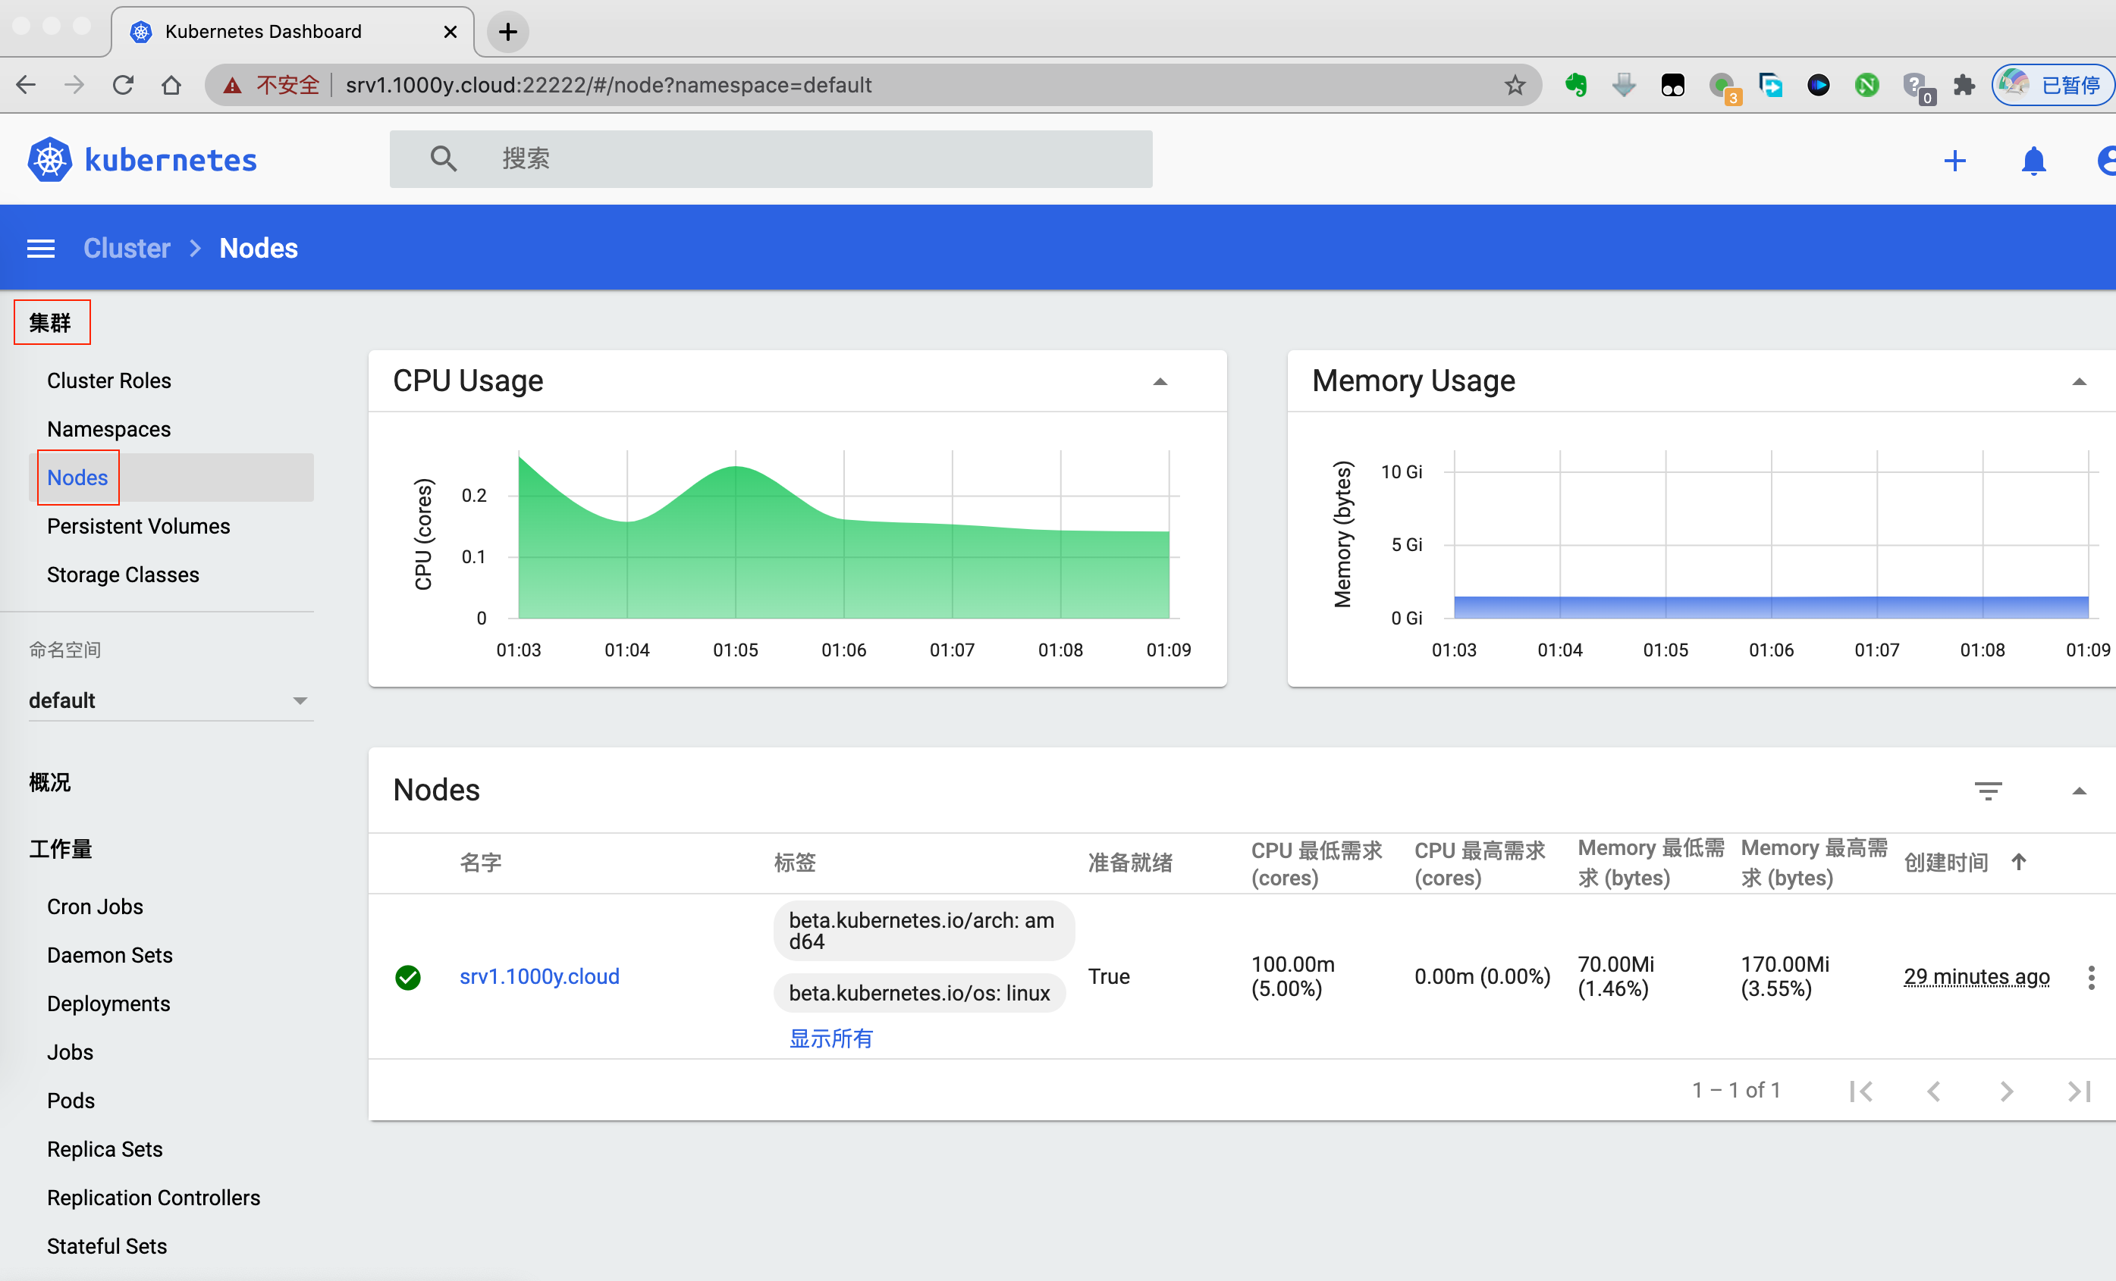This screenshot has height=1281, width=2116.
Task: Open Deployments in sidebar
Action: pos(108,1004)
